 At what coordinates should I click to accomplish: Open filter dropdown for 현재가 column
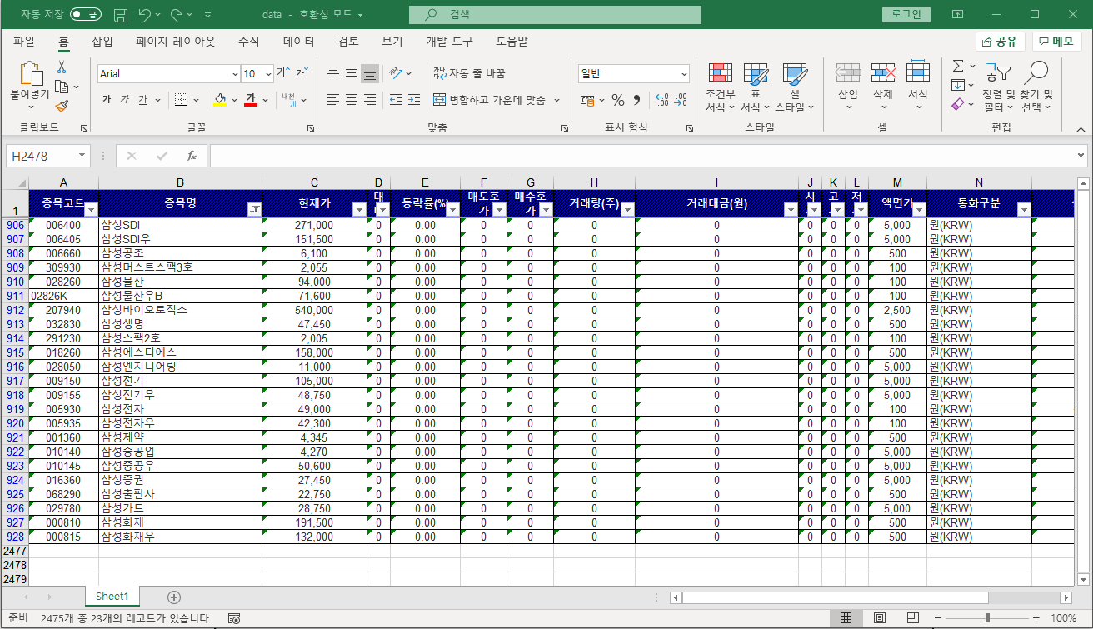pos(359,210)
